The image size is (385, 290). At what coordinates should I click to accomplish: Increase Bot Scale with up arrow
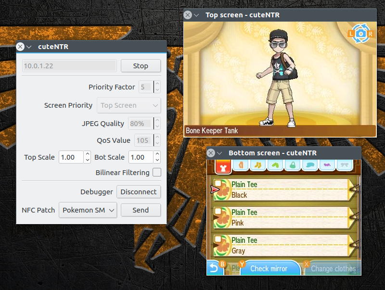(x=157, y=154)
